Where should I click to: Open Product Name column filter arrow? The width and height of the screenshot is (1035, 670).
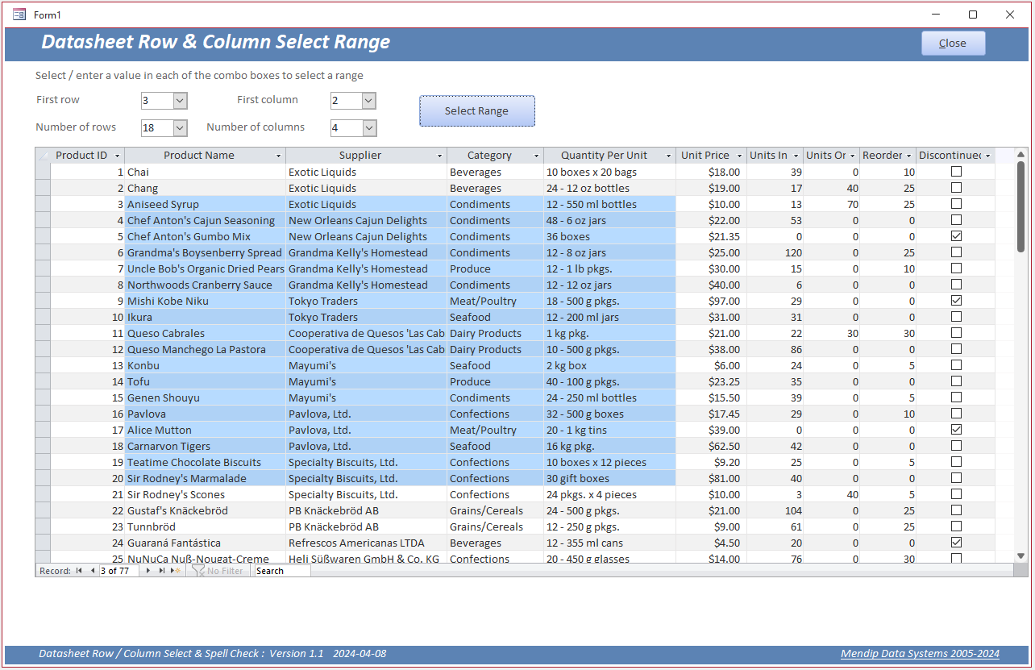279,156
